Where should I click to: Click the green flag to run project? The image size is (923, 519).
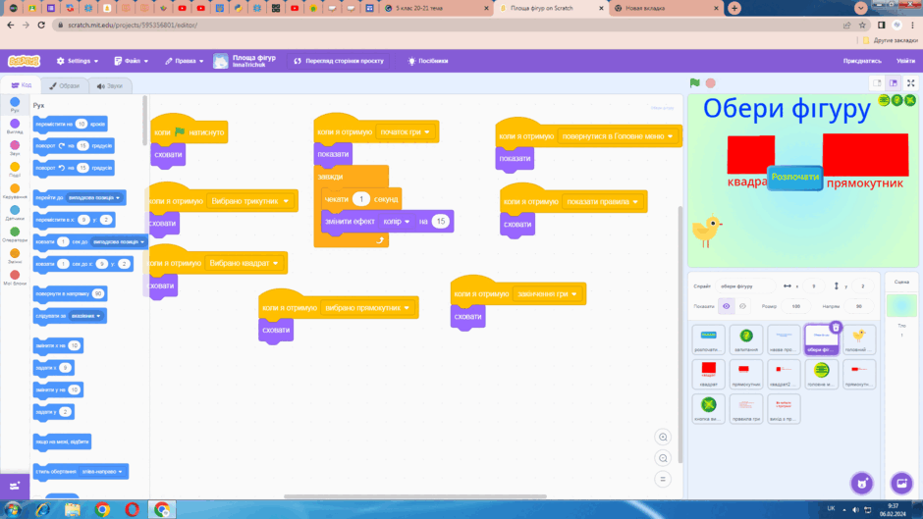[694, 83]
